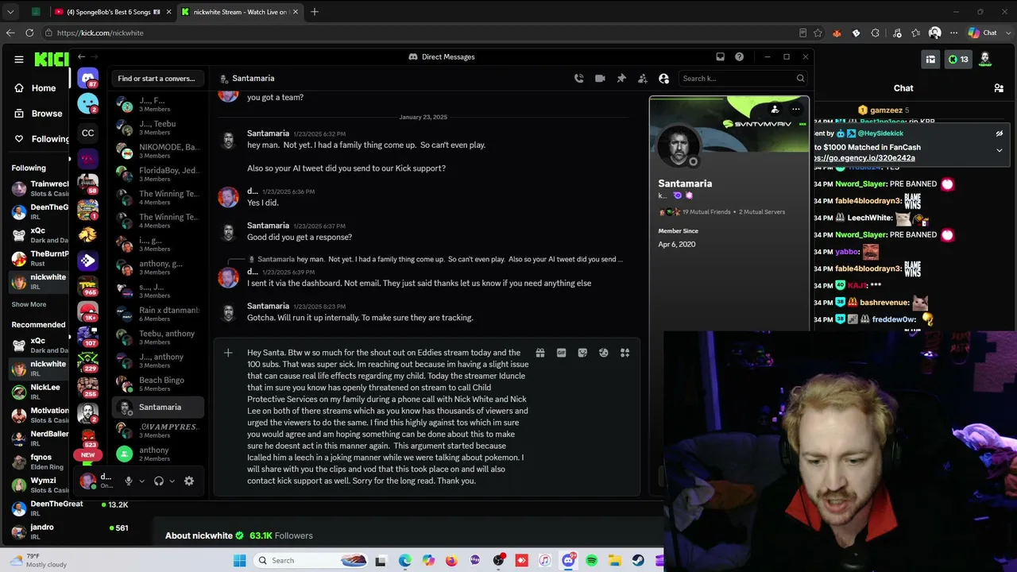
Task: Open Kick profile avatar menu
Action: coord(985,60)
